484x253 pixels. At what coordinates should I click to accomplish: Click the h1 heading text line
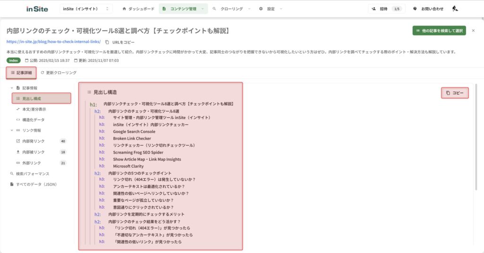[169, 104]
